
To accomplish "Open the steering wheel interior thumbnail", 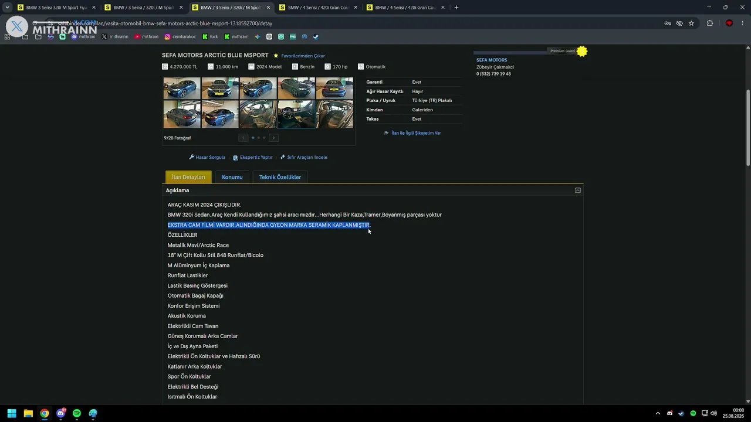I will pos(296,114).
